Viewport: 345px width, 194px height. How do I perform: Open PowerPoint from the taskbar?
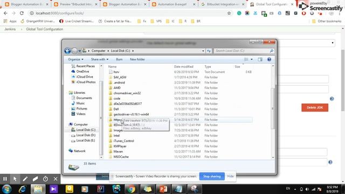coord(163,189)
